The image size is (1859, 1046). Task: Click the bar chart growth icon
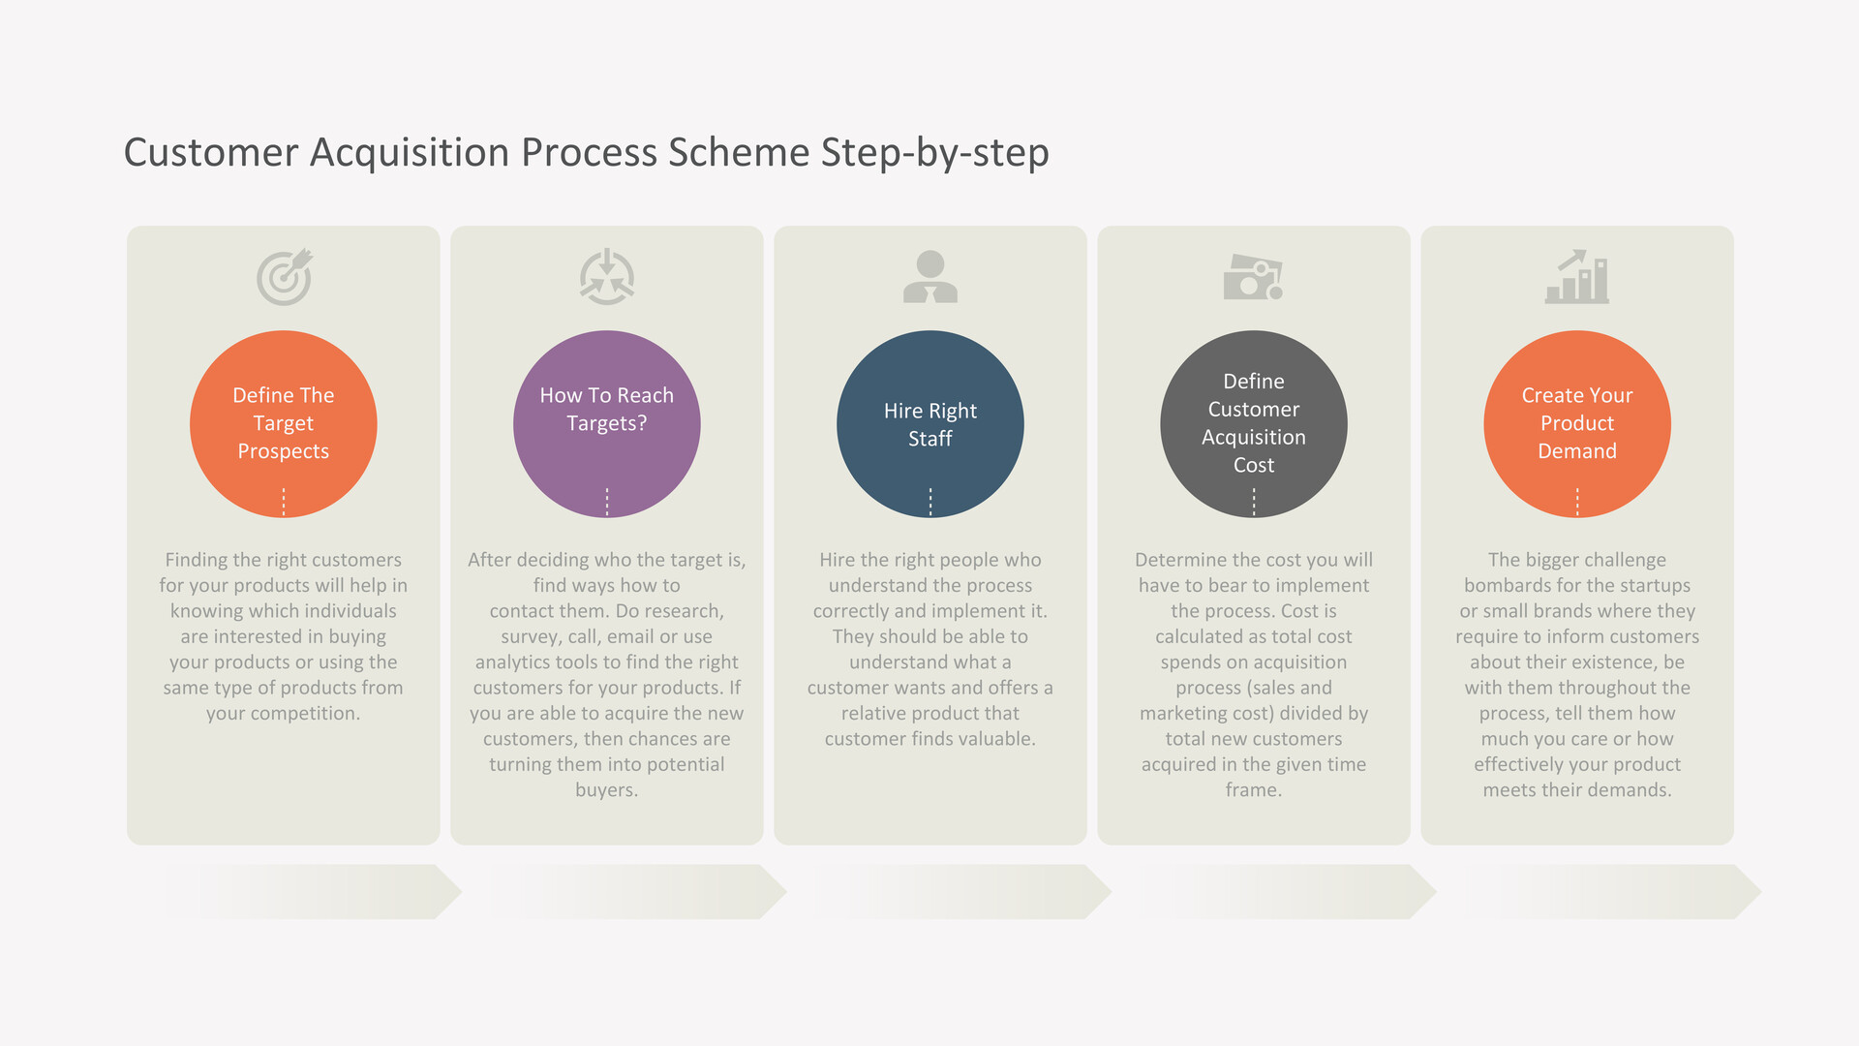click(x=1577, y=277)
